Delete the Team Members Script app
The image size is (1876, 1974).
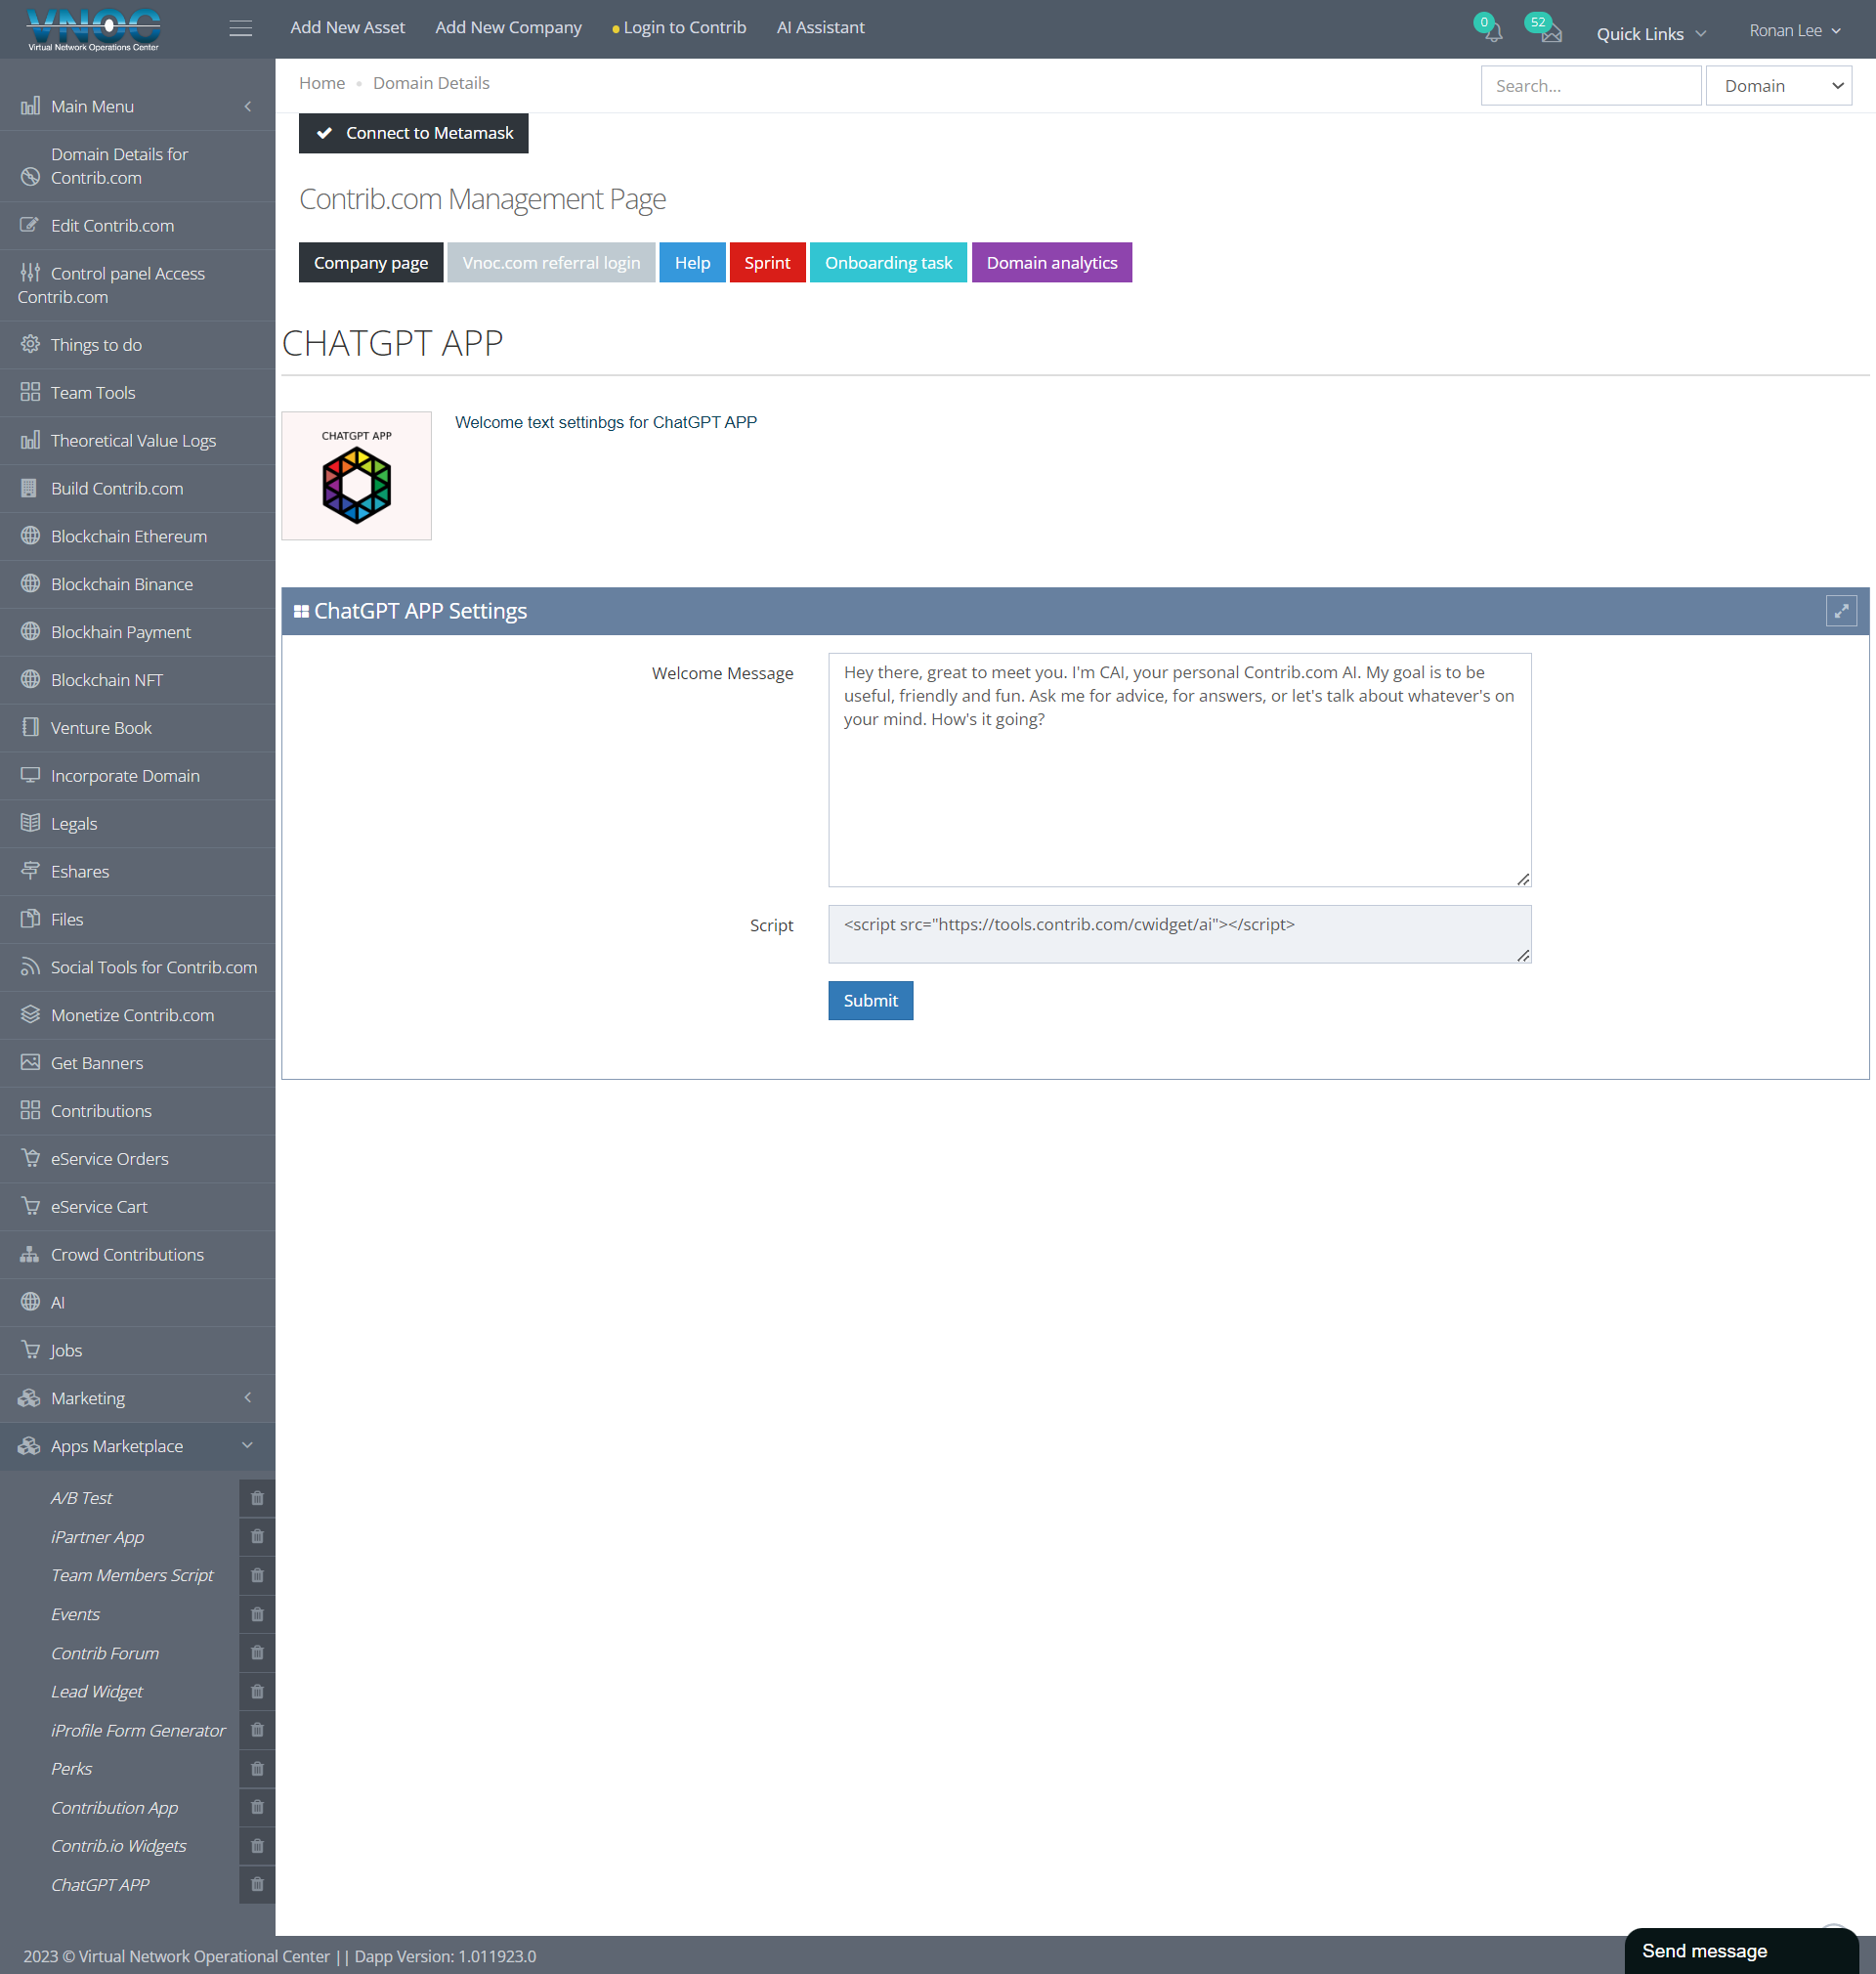[257, 1575]
